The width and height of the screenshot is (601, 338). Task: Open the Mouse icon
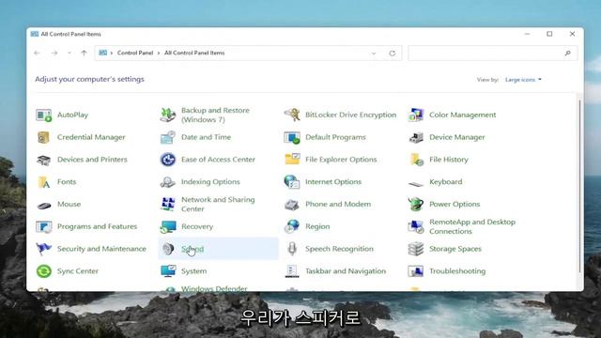44,206
